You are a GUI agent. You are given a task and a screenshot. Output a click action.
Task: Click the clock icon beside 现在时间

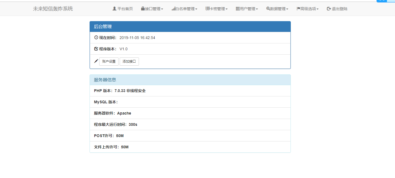(x=96, y=37)
